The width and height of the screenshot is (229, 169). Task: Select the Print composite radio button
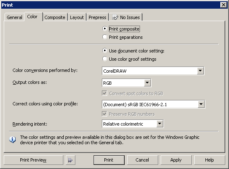click(x=105, y=29)
